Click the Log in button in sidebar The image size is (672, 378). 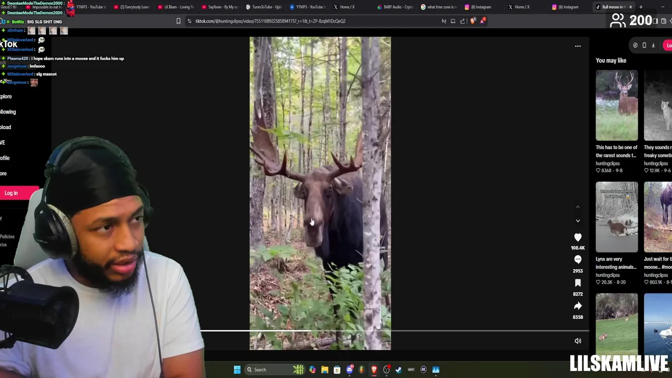point(19,193)
